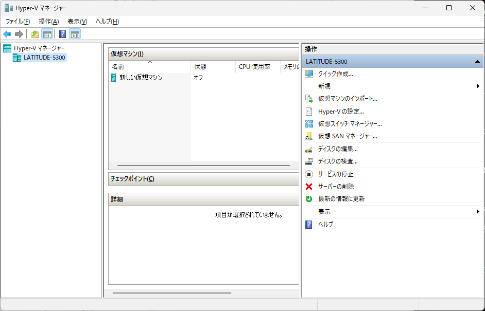The width and height of the screenshot is (485, 311).
Task: Click the Hyper-V の設定 document icon
Action: [x=309, y=112]
